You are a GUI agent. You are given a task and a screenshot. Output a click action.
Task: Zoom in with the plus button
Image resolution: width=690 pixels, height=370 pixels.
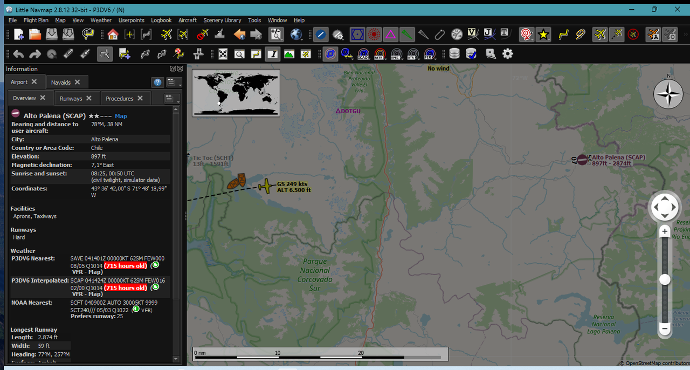click(x=665, y=231)
